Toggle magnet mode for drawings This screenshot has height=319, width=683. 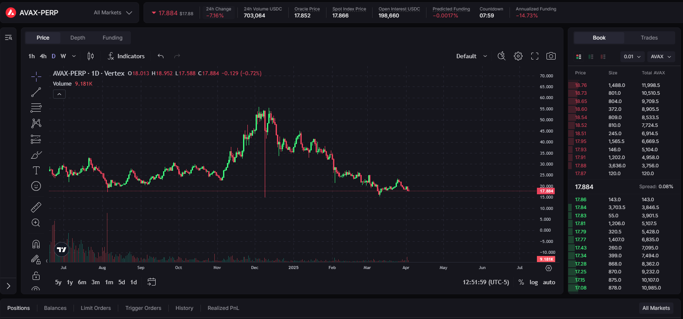[36, 244]
